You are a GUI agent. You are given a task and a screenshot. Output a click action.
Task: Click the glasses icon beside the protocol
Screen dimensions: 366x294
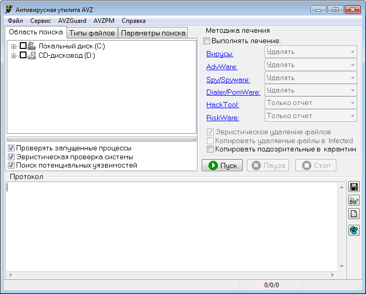(354, 200)
